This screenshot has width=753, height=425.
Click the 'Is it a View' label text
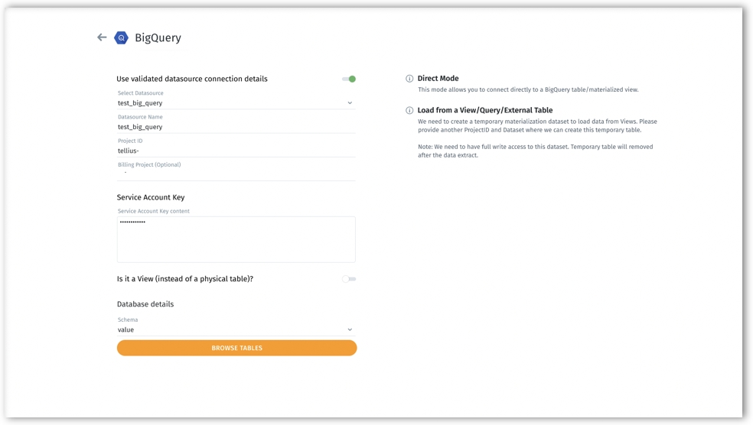pos(184,279)
